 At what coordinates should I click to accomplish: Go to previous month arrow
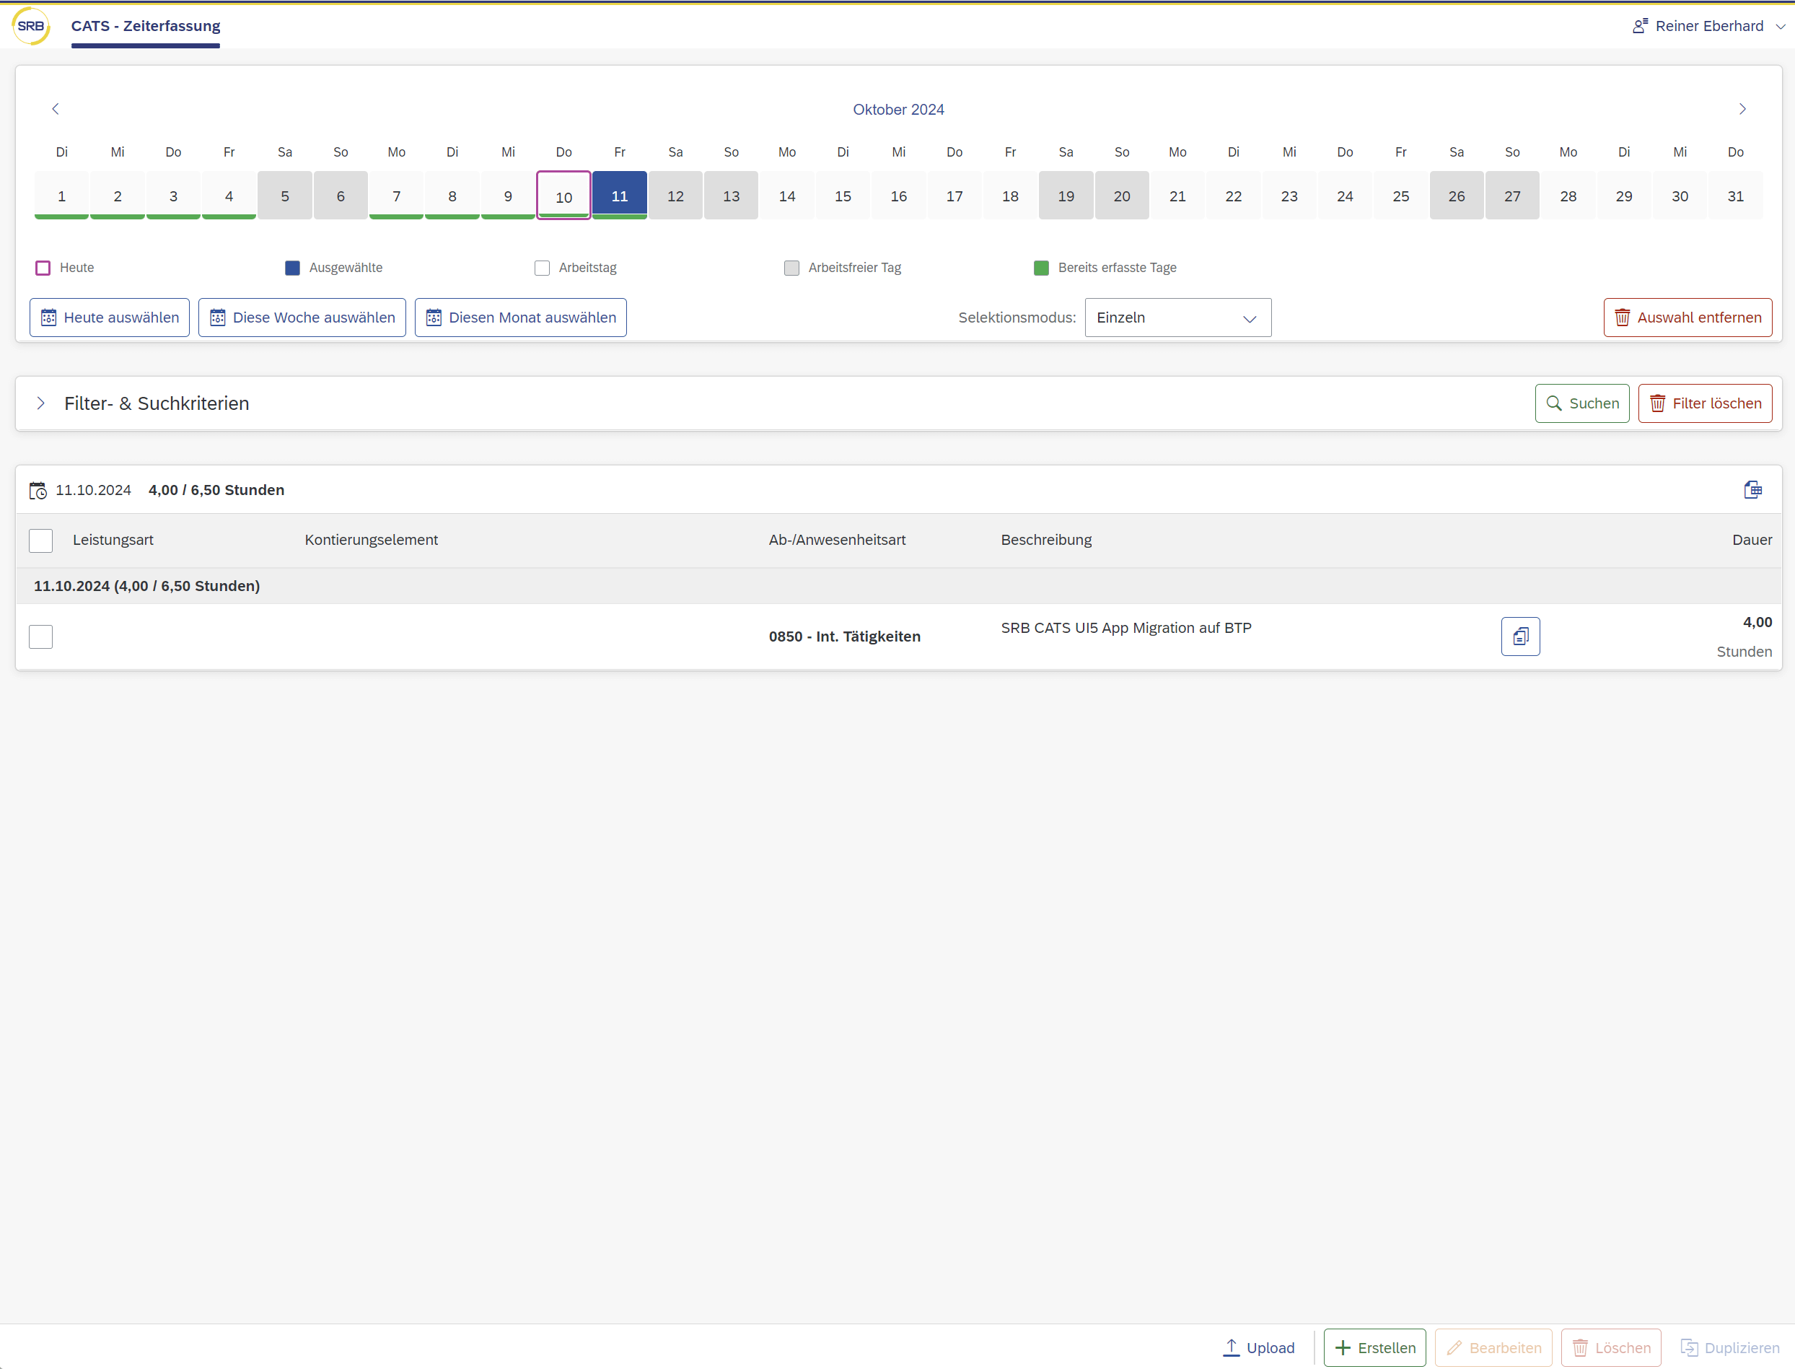coord(56,109)
